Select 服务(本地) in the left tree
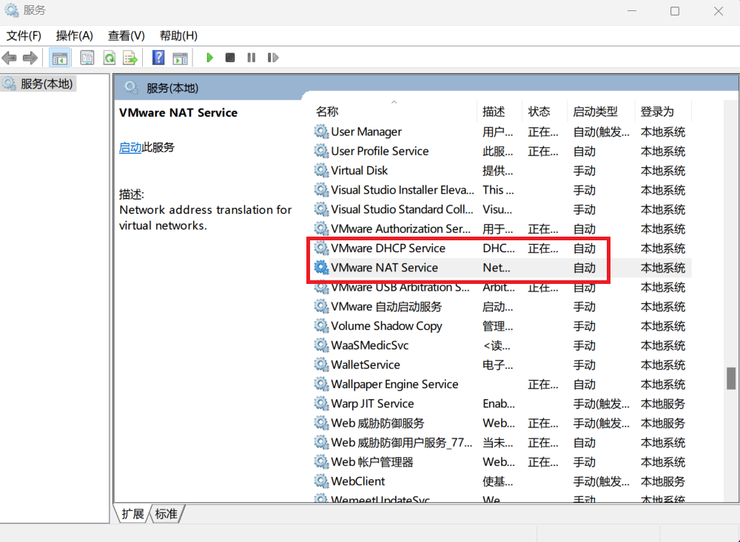740x542 pixels. pyautogui.click(x=46, y=84)
